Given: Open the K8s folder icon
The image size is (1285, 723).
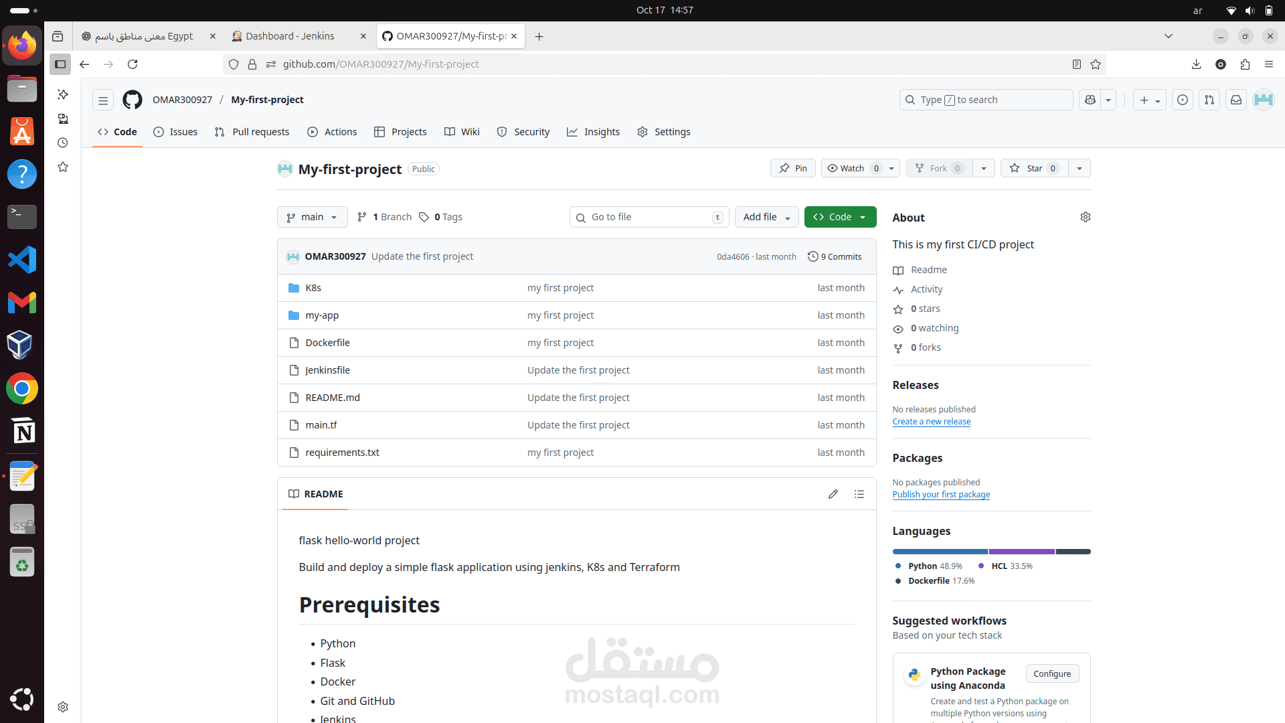Looking at the screenshot, I should [x=293, y=288].
